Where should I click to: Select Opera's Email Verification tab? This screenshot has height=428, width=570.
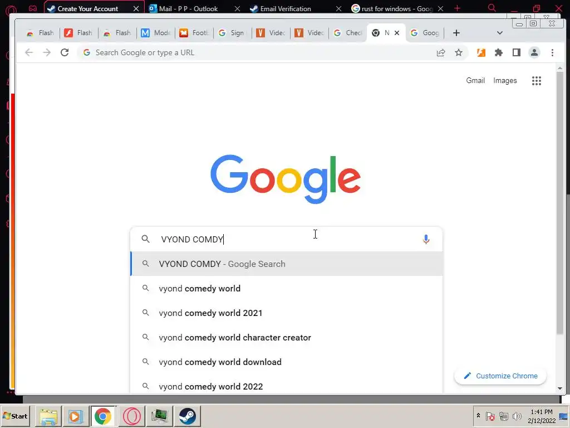[x=286, y=8]
